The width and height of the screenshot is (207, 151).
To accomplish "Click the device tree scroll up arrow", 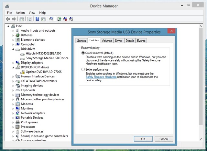I will pos(201,26).
